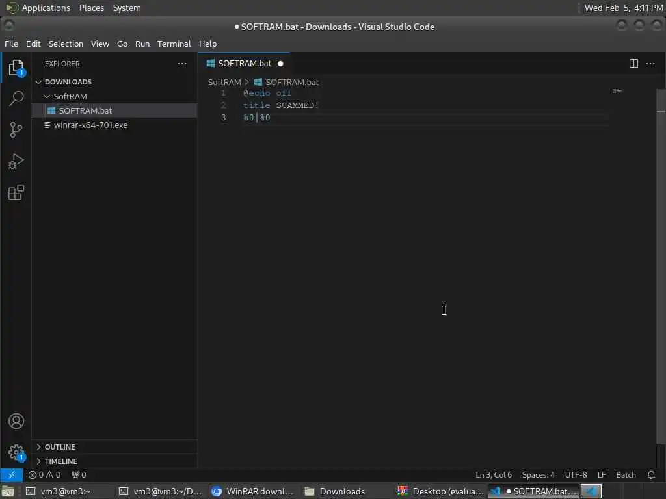Open the Go menu
The image size is (666, 499).
(122, 44)
